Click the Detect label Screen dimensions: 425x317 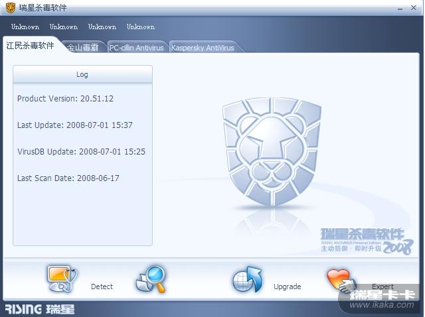point(102,286)
